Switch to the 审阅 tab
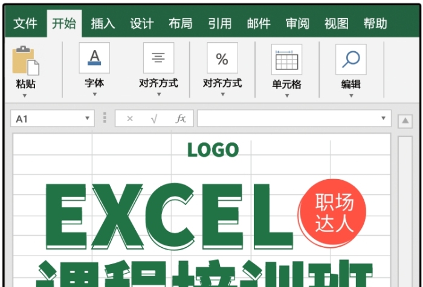423x287 pixels. point(297,24)
